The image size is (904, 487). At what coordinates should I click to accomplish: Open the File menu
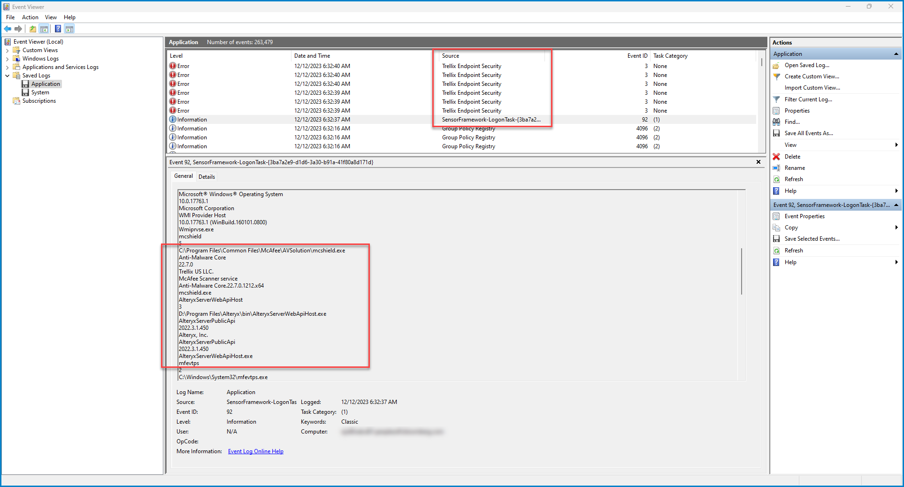click(10, 17)
